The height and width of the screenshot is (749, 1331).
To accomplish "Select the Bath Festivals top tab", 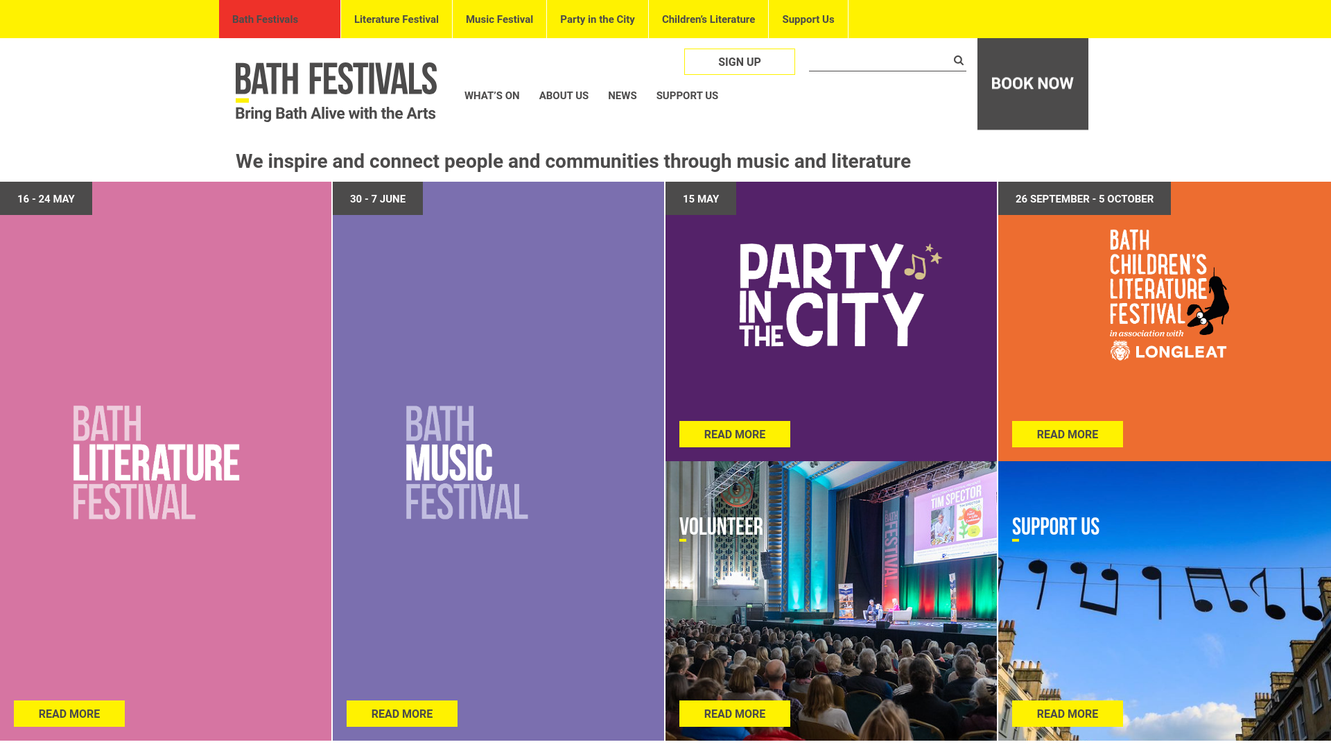I will (279, 19).
